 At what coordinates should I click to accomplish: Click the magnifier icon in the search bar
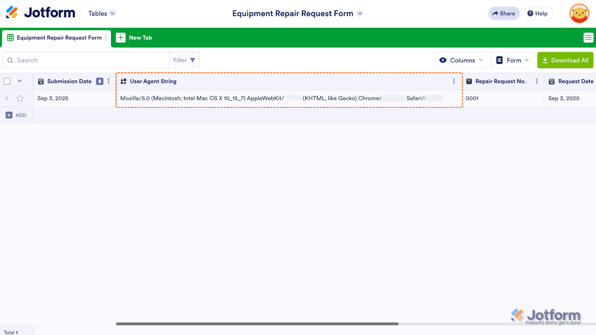point(10,60)
